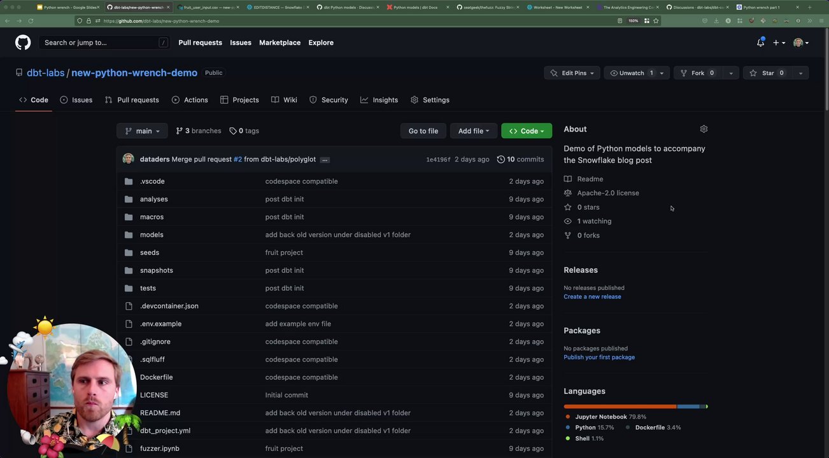Open the green Code dropdown

click(526, 131)
